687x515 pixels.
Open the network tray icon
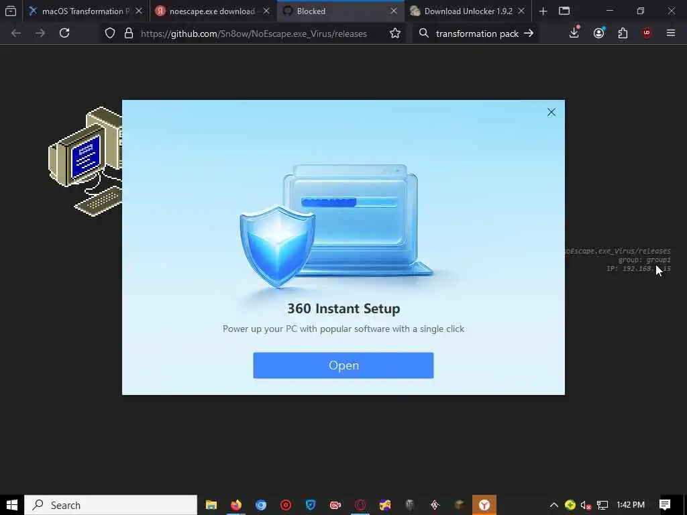602,505
